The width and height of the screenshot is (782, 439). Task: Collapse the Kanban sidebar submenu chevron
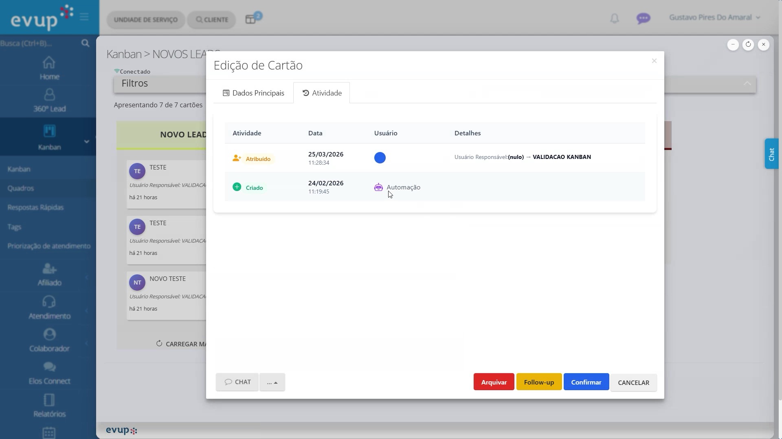[86, 141]
